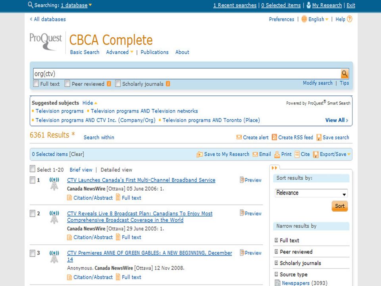Select Television programs AND Toronto (Place) subject
The width and height of the screenshot is (381, 286).
click(211, 120)
